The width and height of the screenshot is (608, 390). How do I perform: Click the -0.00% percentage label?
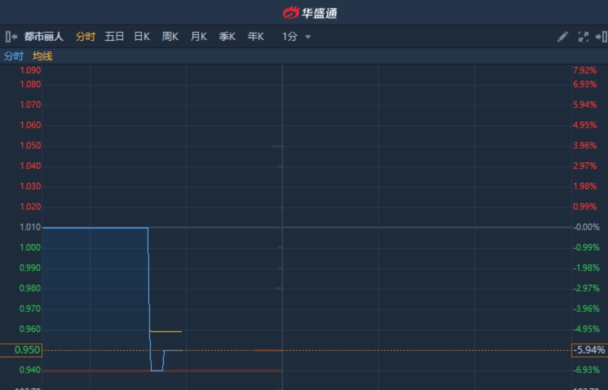[586, 227]
